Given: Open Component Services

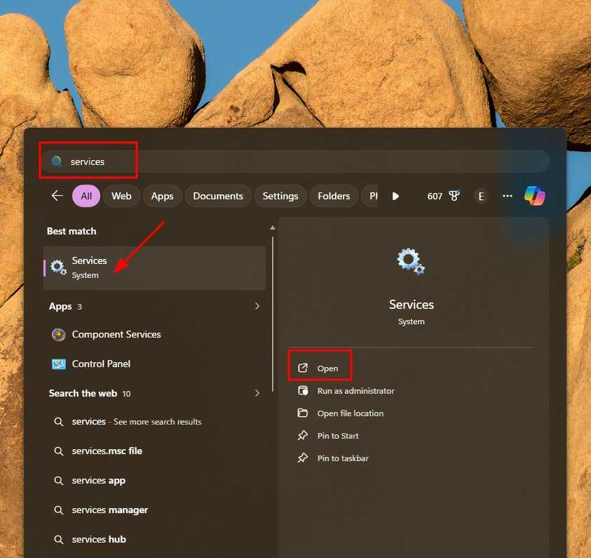Looking at the screenshot, I should [116, 335].
